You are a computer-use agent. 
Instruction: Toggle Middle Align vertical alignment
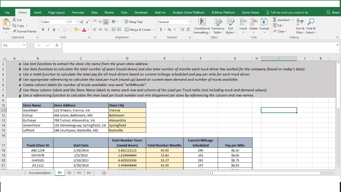pyautogui.click(x=100, y=22)
